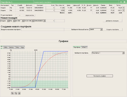
Task: Click the Тетта column header
Action: tap(118, 5)
